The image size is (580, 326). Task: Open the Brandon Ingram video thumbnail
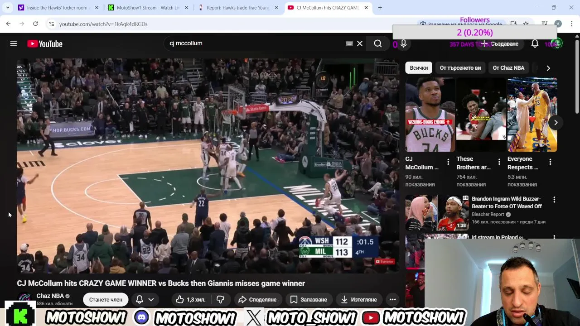[437, 212]
